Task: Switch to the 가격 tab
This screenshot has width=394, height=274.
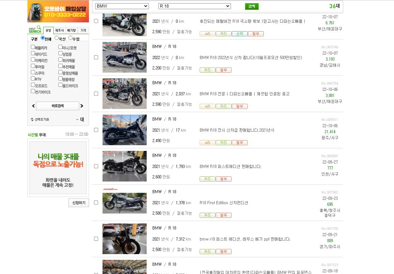Action: pyautogui.click(x=83, y=30)
